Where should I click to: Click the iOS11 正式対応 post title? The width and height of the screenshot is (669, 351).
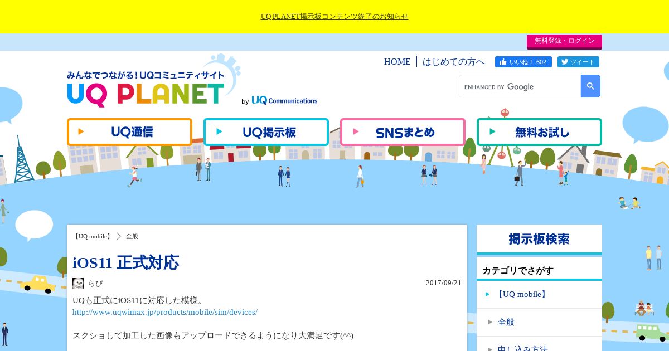125,262
